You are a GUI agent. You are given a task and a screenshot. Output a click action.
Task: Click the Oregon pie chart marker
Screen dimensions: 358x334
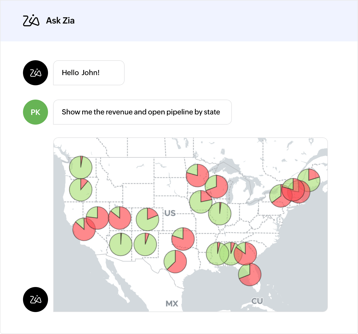click(x=81, y=190)
